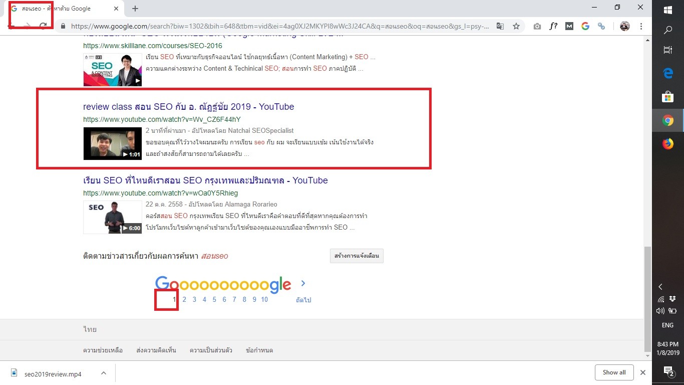Show hidden system tray icons
This screenshot has height=385, width=684.
click(x=660, y=287)
